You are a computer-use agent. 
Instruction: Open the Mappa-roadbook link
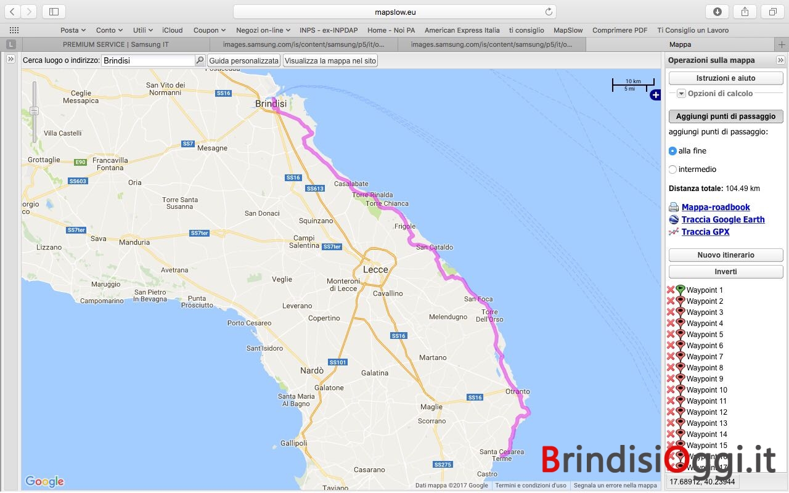[716, 207]
